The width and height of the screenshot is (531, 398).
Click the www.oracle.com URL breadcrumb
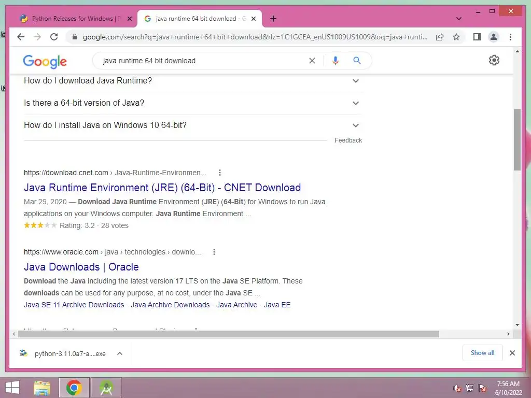[x=112, y=252]
